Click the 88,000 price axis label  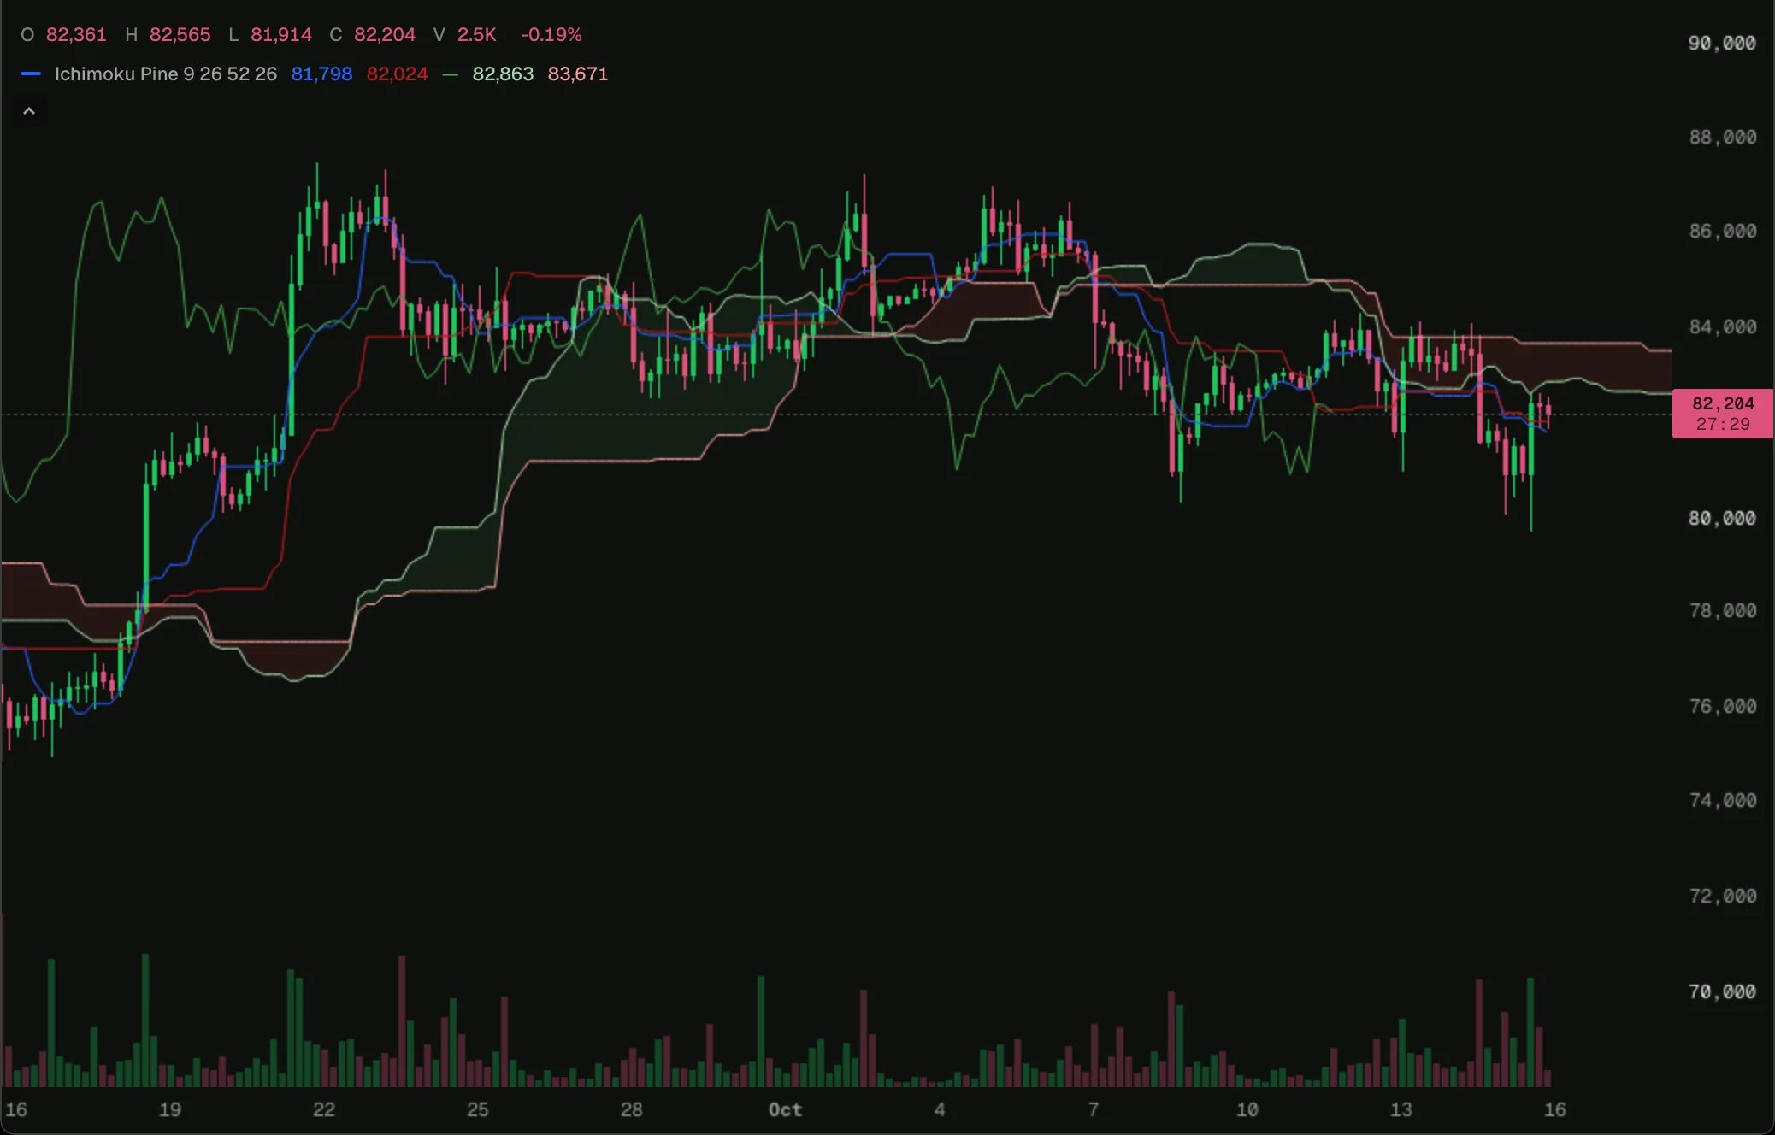tap(1722, 138)
